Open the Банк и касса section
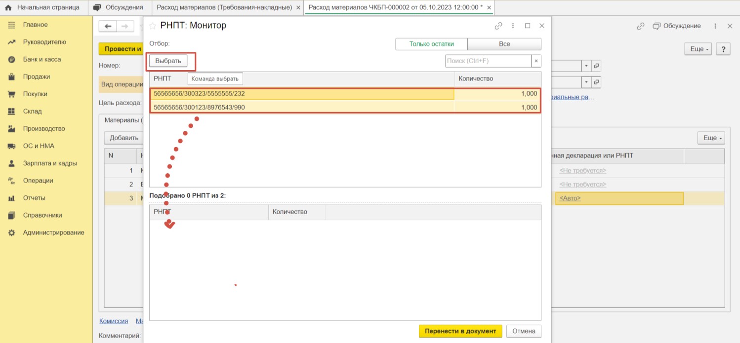 [42, 59]
